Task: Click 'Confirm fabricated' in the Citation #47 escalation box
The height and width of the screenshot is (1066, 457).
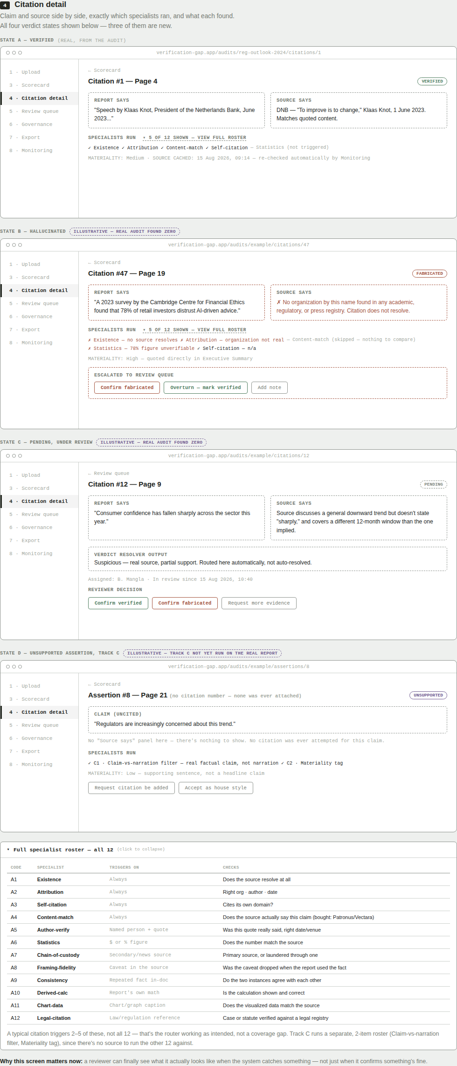Action: (127, 388)
